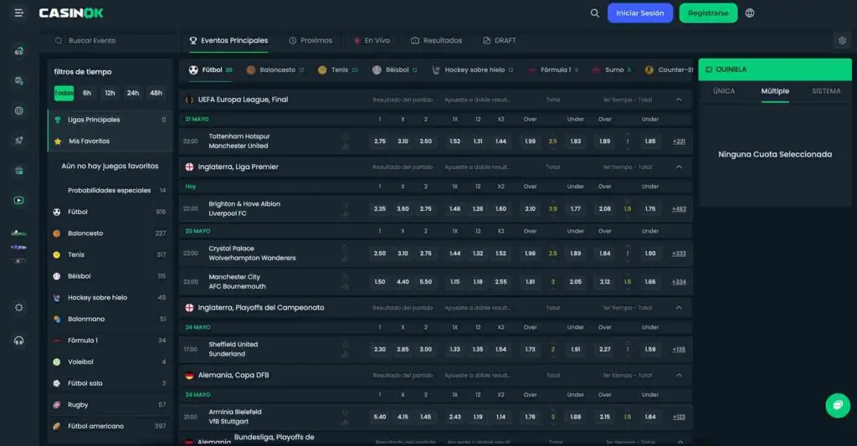Collapse Inglaterra Playoffs del Campeonato section
The image size is (857, 446).
coord(679,308)
